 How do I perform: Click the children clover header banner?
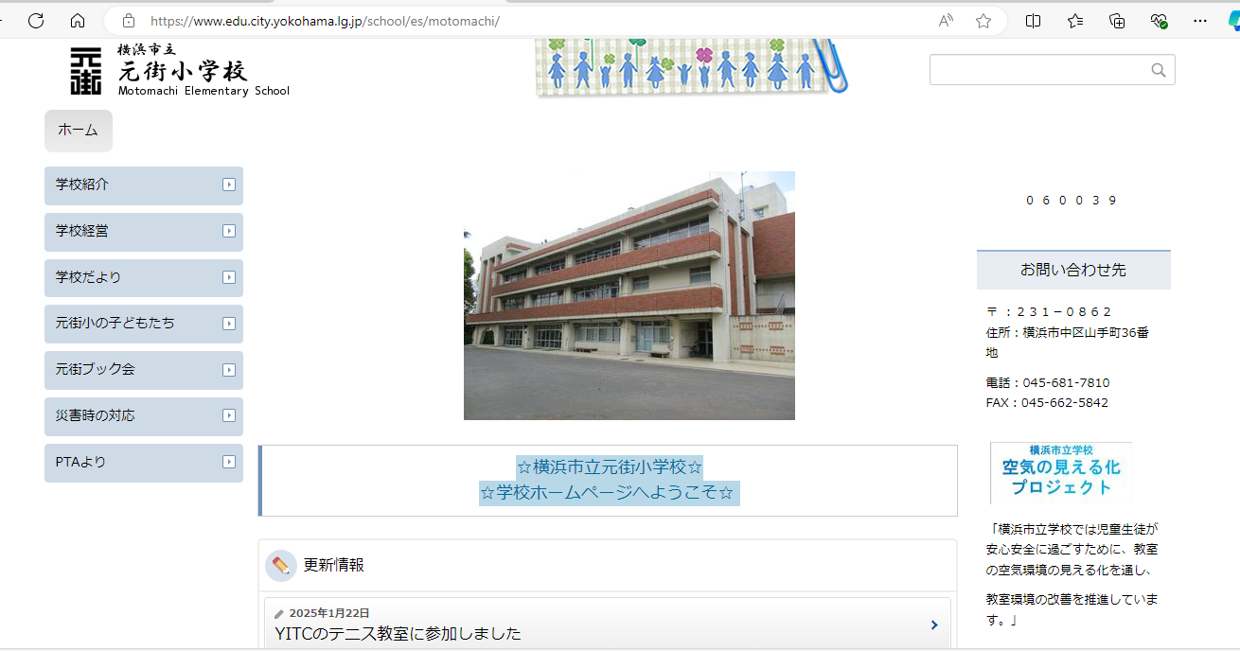[691, 67]
